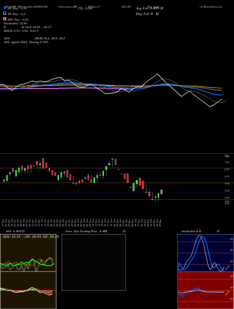Click the 5.34 price axis label
Screen dimensions: 234x309
point(227,191)
